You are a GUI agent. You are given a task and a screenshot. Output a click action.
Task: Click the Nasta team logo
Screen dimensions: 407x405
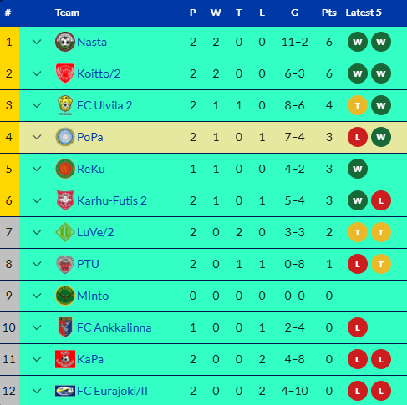[x=65, y=42]
